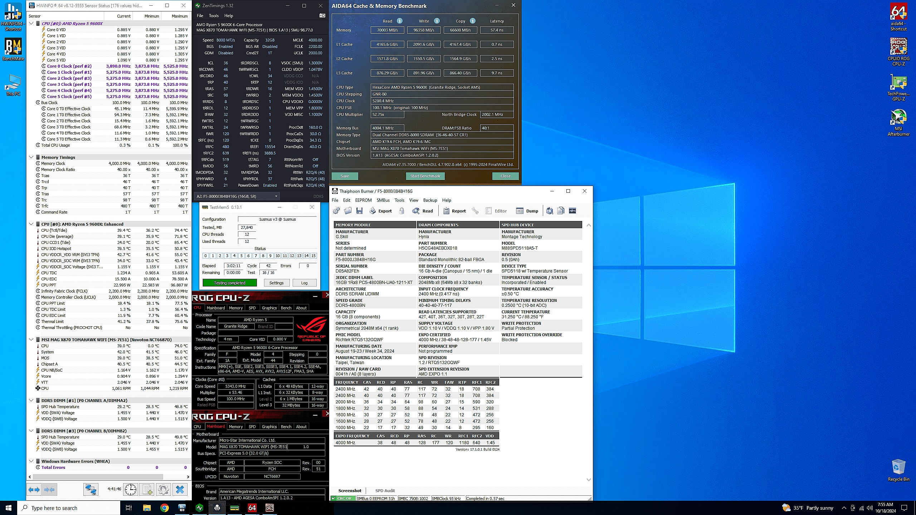916x515 pixels.
Task: Click Start Benchmark in AIDA64
Action: point(425,176)
